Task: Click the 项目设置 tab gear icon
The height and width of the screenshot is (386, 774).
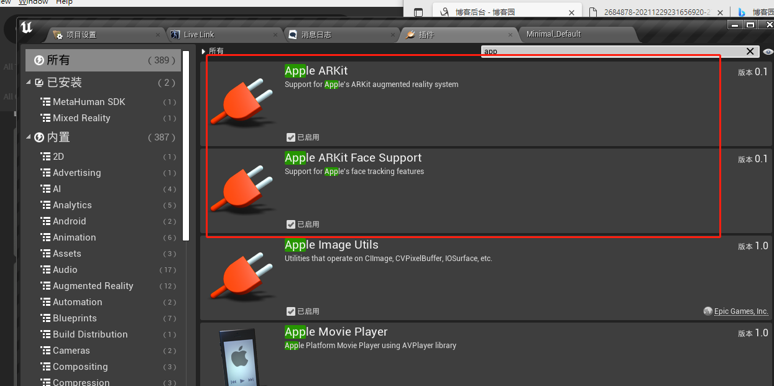Action: coord(58,35)
